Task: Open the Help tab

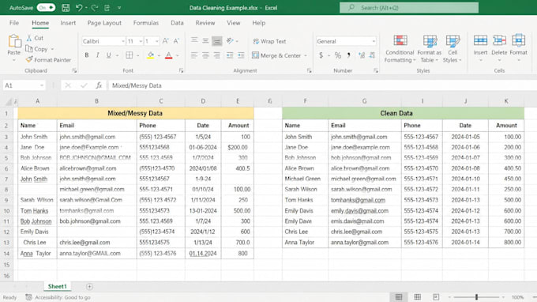Action: 258,23
